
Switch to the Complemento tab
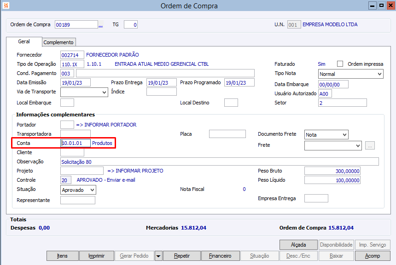point(58,42)
